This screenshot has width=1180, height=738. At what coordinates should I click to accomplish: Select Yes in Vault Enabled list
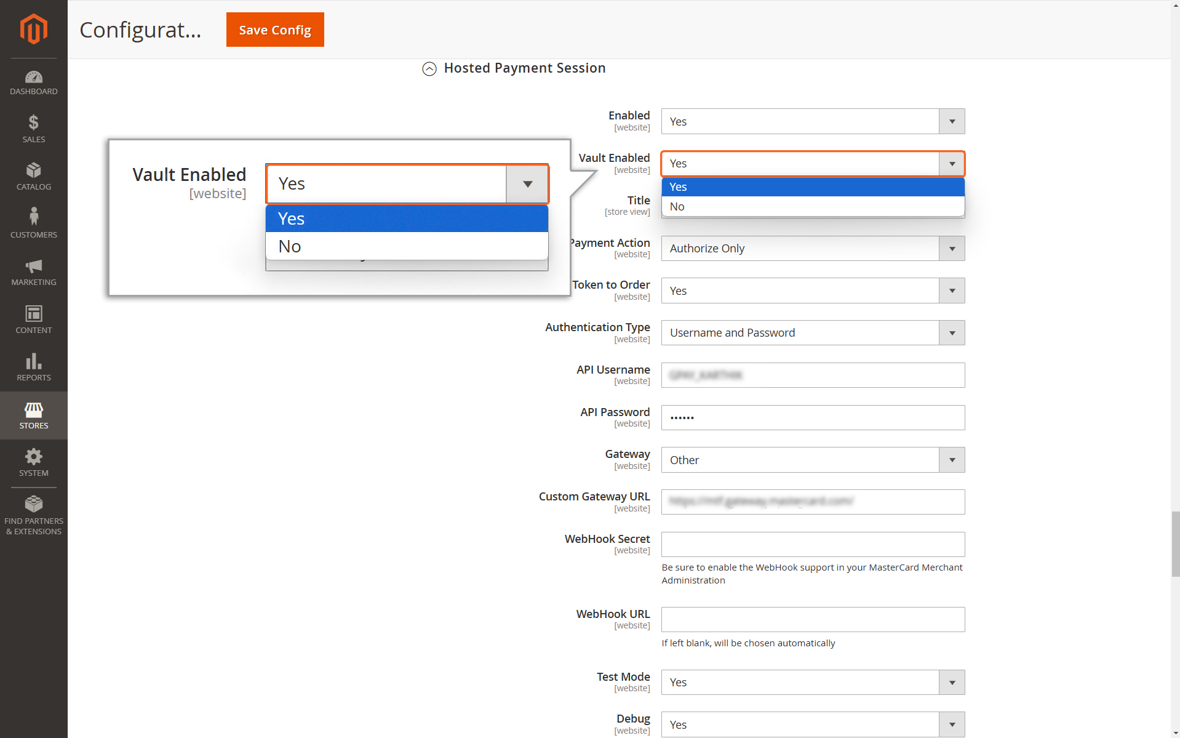[813, 187]
